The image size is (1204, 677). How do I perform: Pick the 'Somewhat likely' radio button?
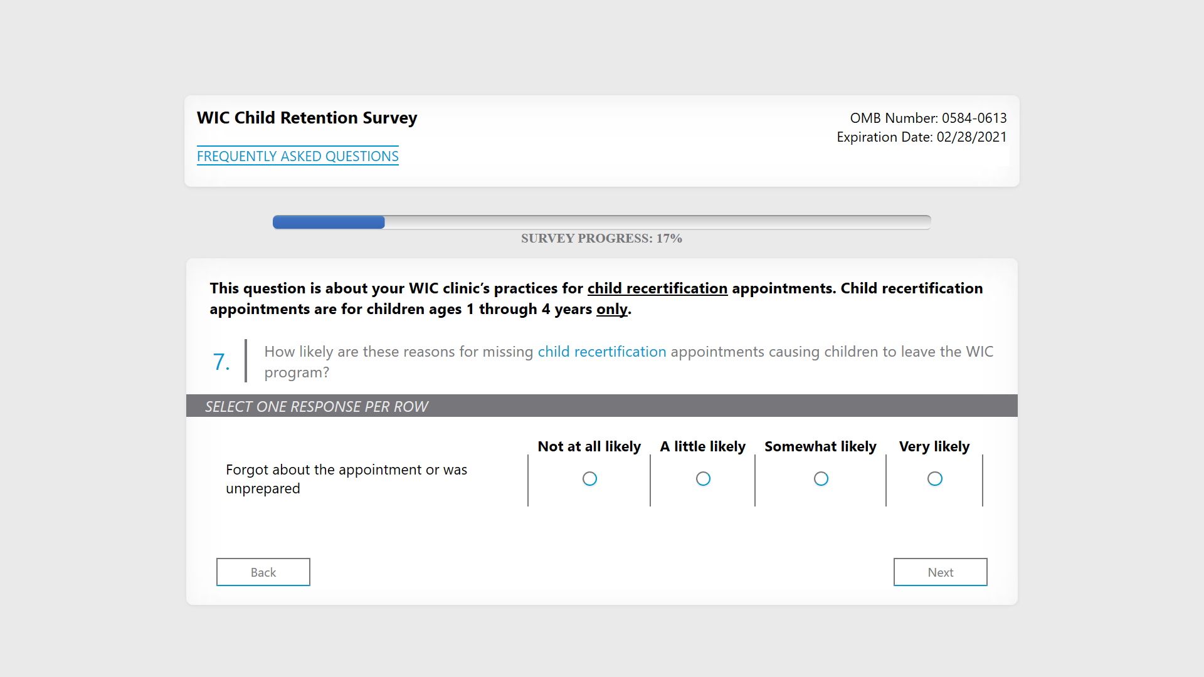point(821,479)
